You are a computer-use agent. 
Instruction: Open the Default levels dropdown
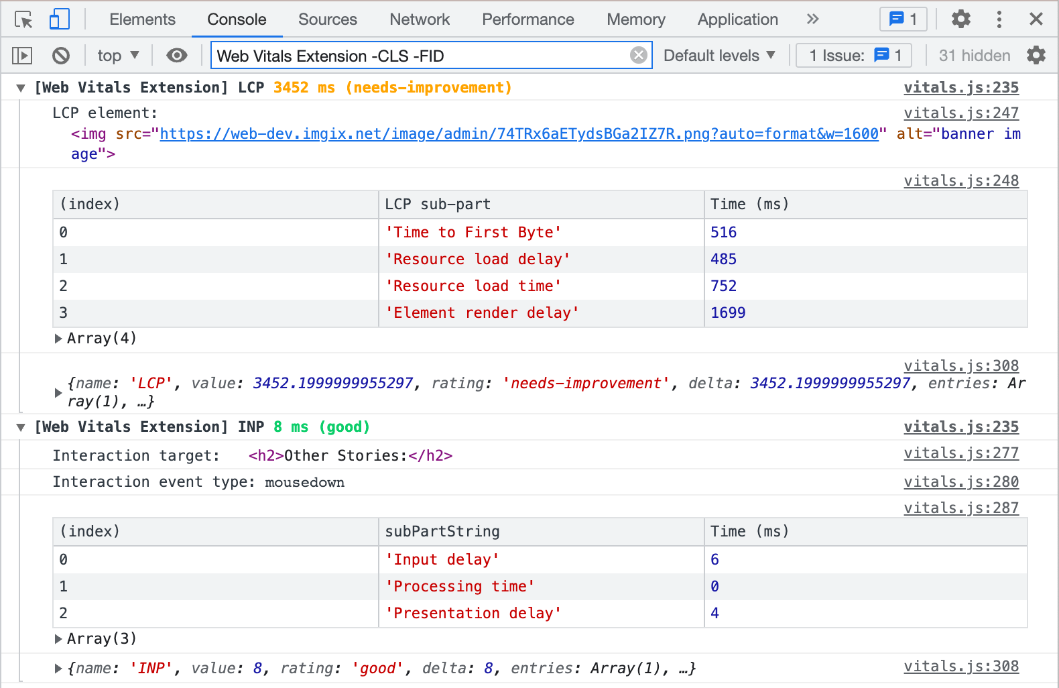(x=719, y=56)
